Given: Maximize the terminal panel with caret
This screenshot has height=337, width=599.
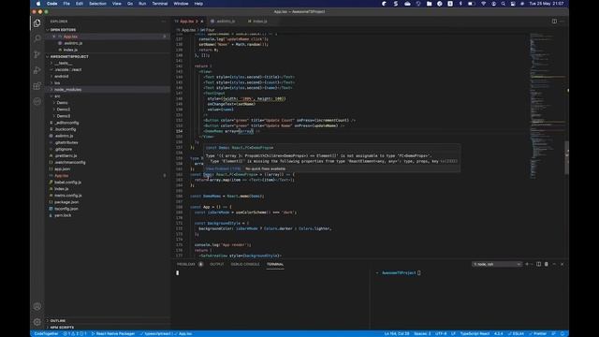Looking at the screenshot, I should tap(554, 264).
